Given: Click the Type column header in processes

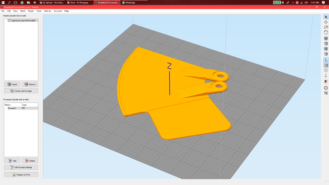Looking at the screenshot, I should (x=30, y=105).
